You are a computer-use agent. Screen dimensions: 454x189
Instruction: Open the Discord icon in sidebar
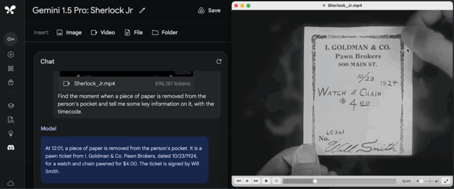11,147
